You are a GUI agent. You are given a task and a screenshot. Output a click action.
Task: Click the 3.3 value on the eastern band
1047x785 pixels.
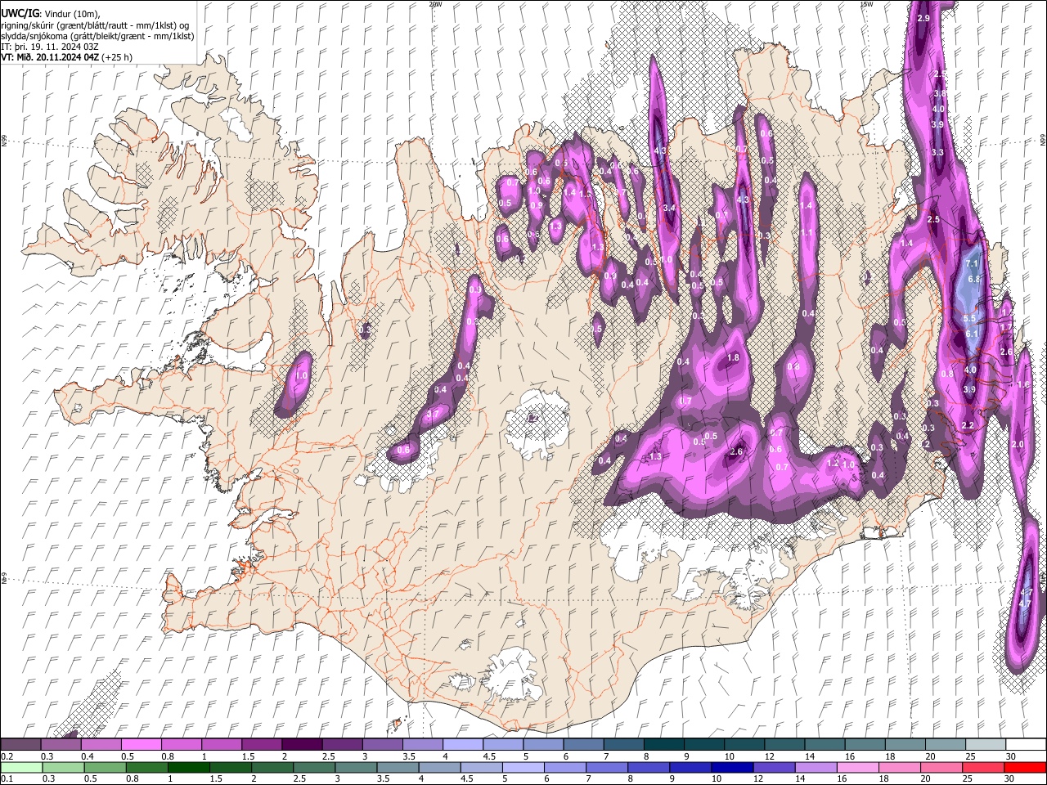click(937, 152)
